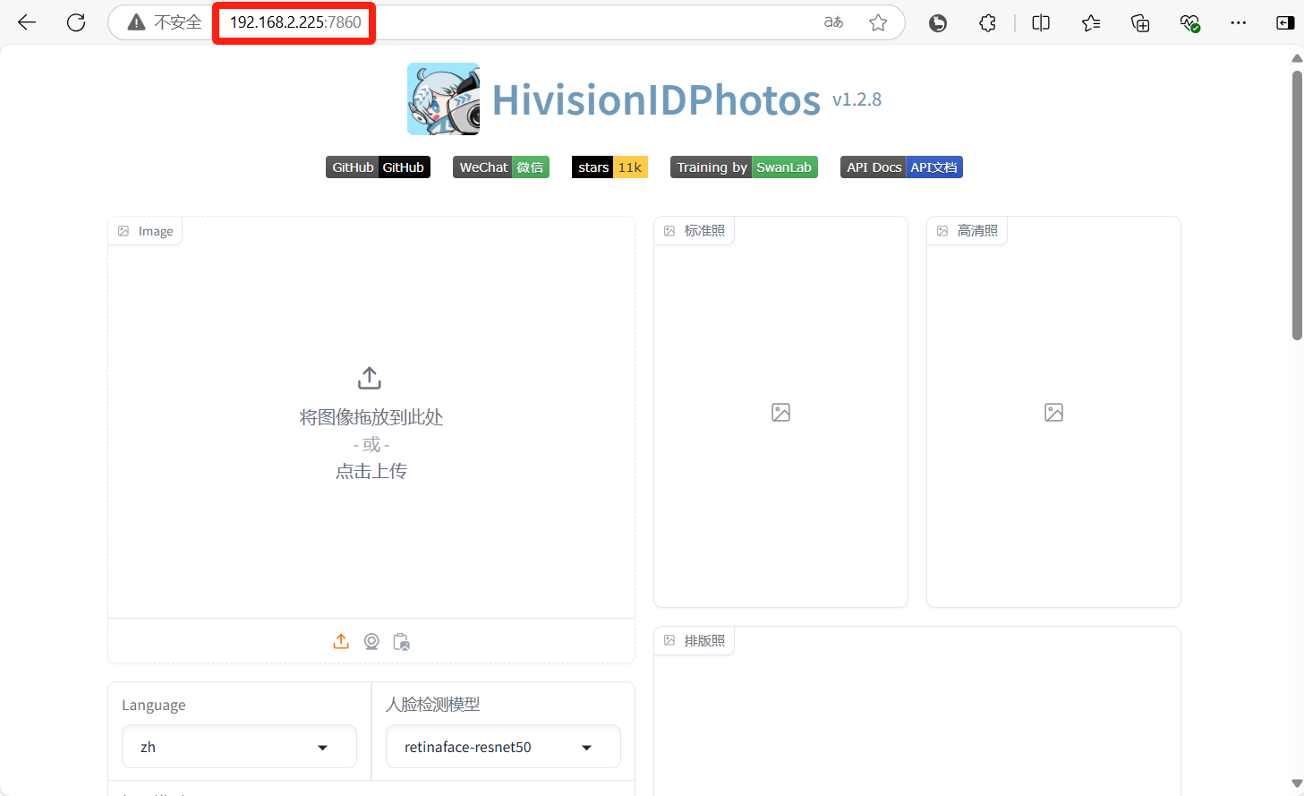Screen dimensions: 1304x796
Task: Open the WeChat badge link
Action: 500,167
